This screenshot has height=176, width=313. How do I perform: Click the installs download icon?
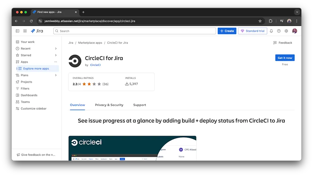(127, 84)
